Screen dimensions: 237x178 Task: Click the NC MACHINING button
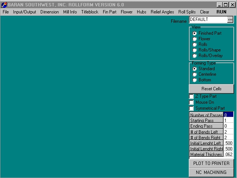coord(211,172)
